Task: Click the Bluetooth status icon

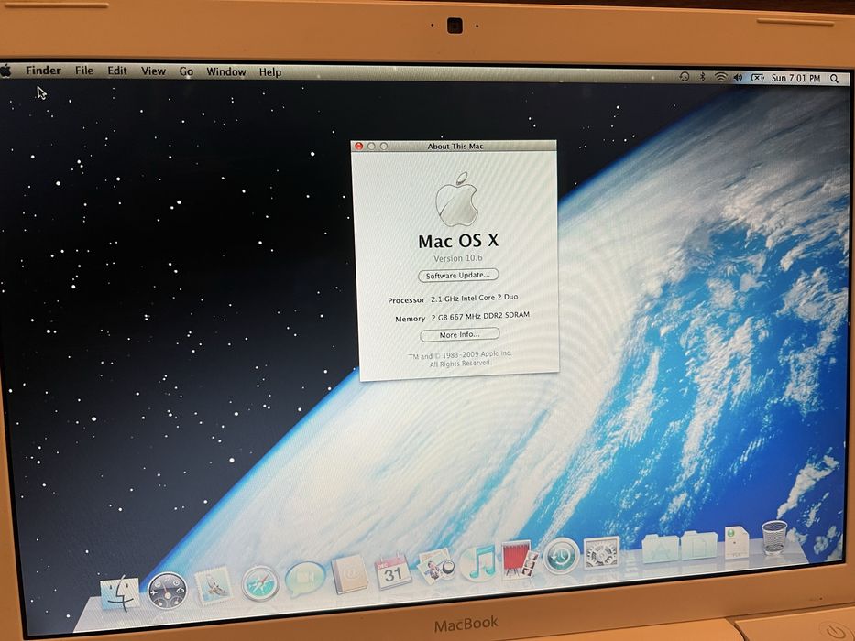Action: [702, 77]
